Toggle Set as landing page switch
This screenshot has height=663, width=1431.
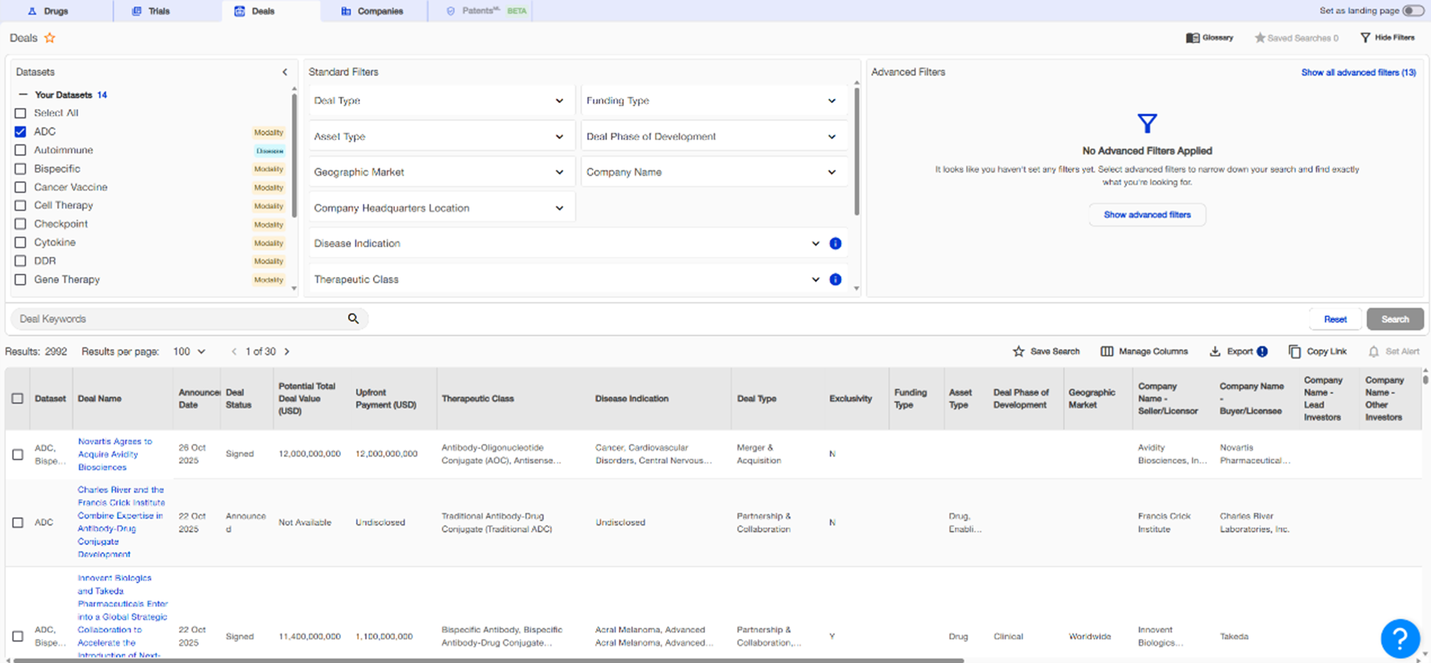click(x=1413, y=11)
